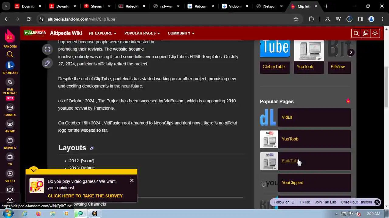Expand the POPULAR PAGES menu
Screen dimensions: 389x218
(142, 33)
